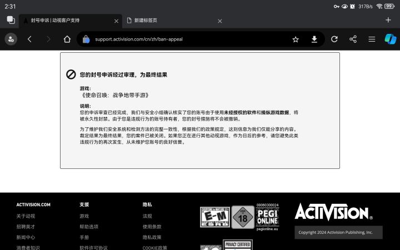Open the 帮助选项 footer link
Viewport: 400px width, 250px height.
click(x=89, y=227)
